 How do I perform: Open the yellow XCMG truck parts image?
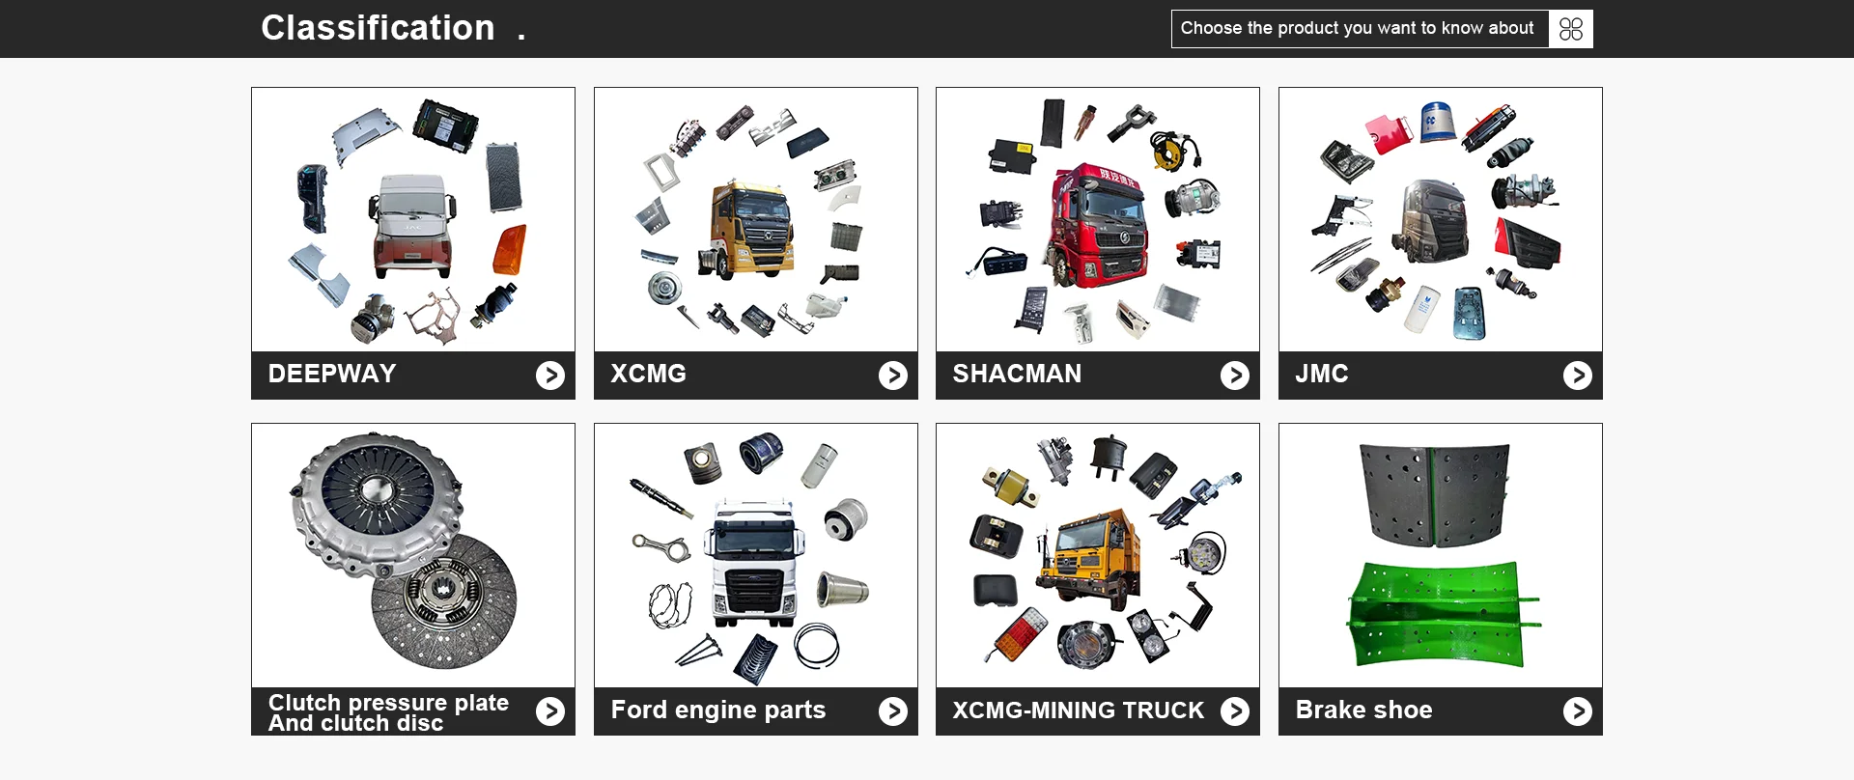click(x=756, y=220)
